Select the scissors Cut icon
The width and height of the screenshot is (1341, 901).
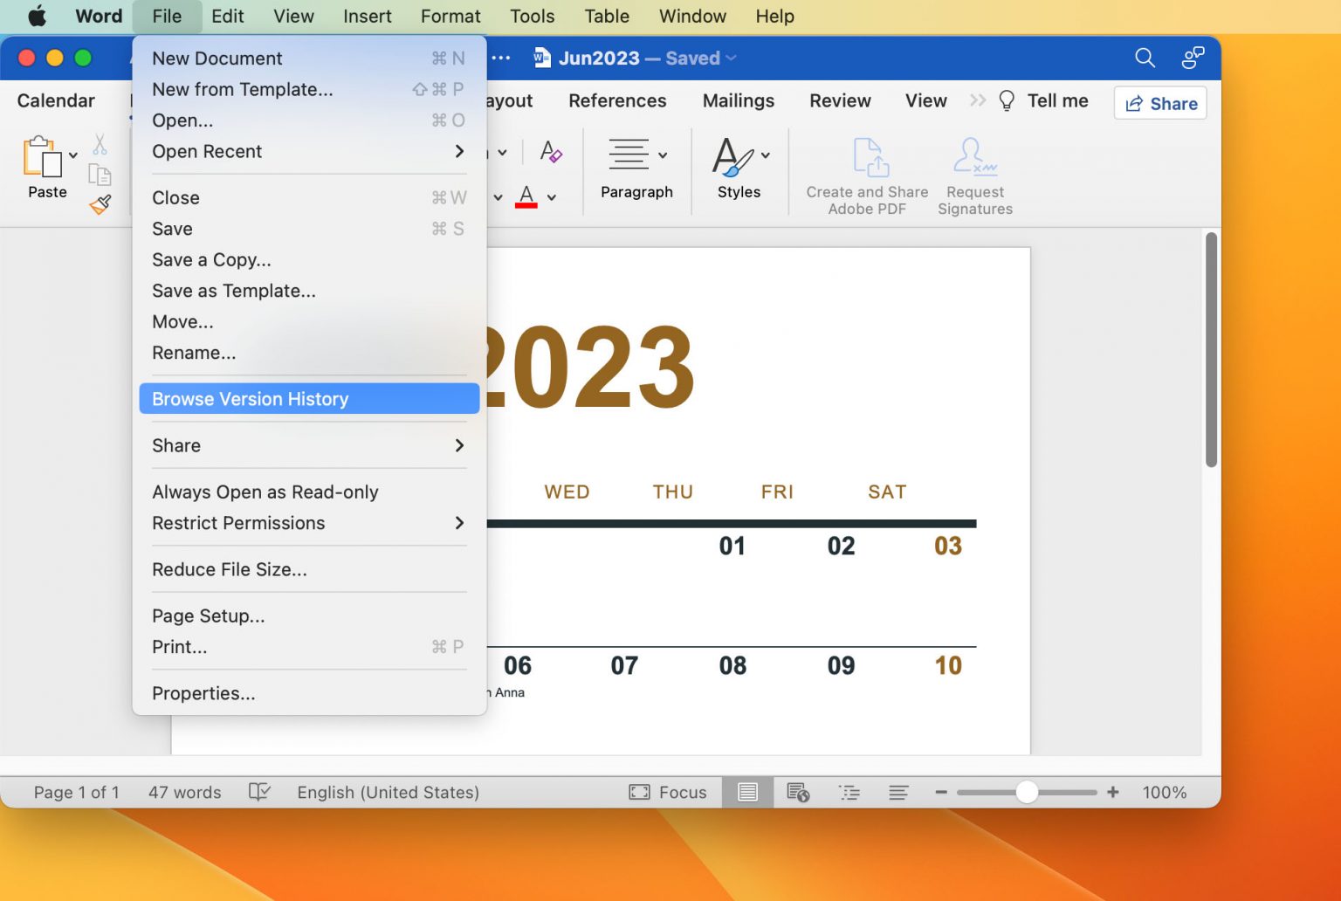[x=101, y=145]
